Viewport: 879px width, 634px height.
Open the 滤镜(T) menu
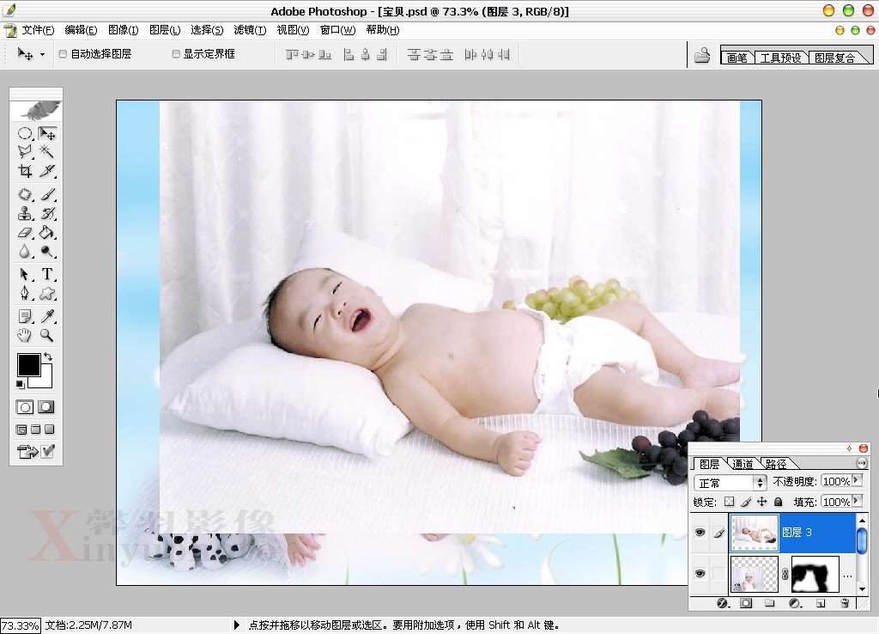click(250, 30)
